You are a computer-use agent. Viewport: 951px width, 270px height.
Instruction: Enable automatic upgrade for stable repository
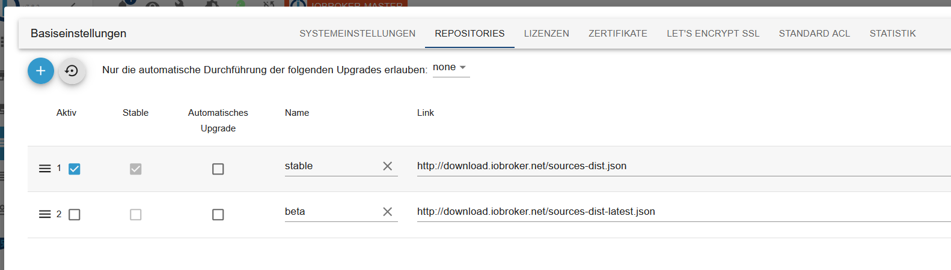coord(218,169)
